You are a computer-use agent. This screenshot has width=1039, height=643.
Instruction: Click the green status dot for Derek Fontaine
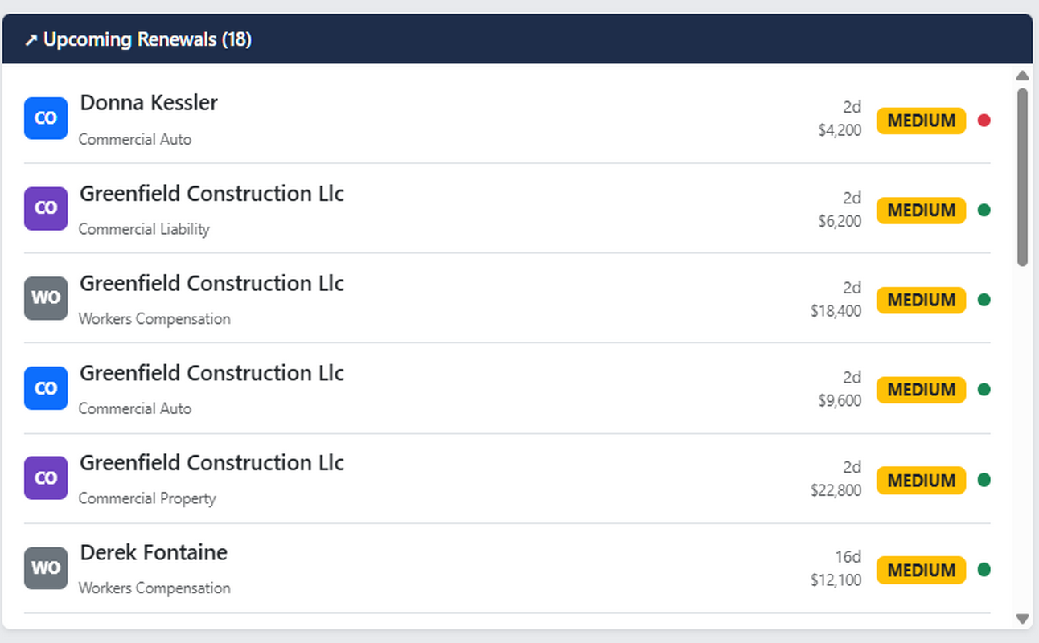pyautogui.click(x=984, y=570)
